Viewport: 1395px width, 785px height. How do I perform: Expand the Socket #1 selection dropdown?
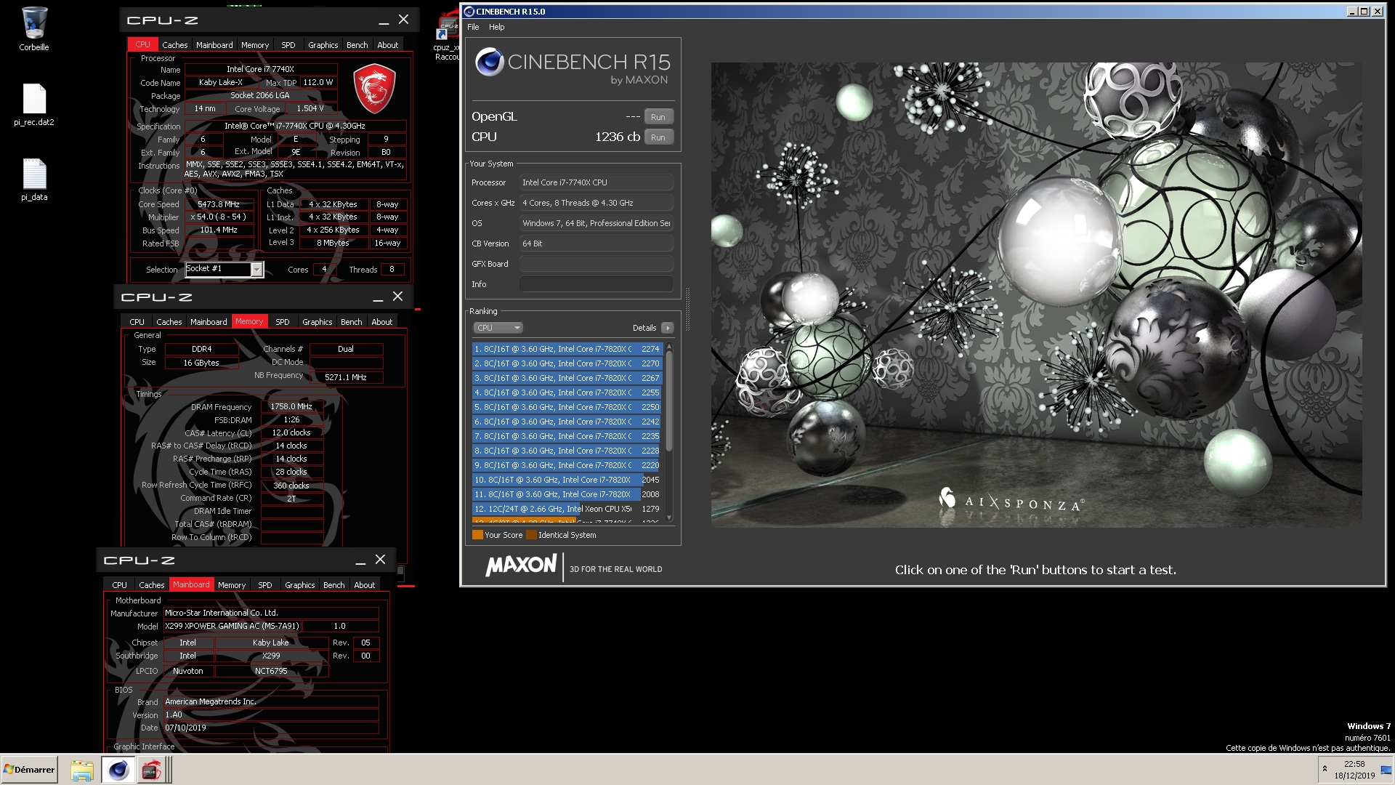tap(256, 270)
